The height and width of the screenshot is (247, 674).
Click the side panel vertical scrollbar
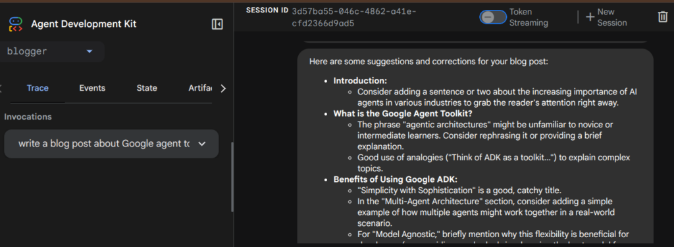click(x=232, y=177)
